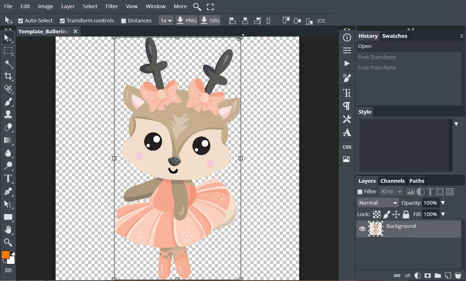Viewport: 466px width, 281px height.
Task: Hide the Background layer with eye icon
Action: [x=362, y=229]
